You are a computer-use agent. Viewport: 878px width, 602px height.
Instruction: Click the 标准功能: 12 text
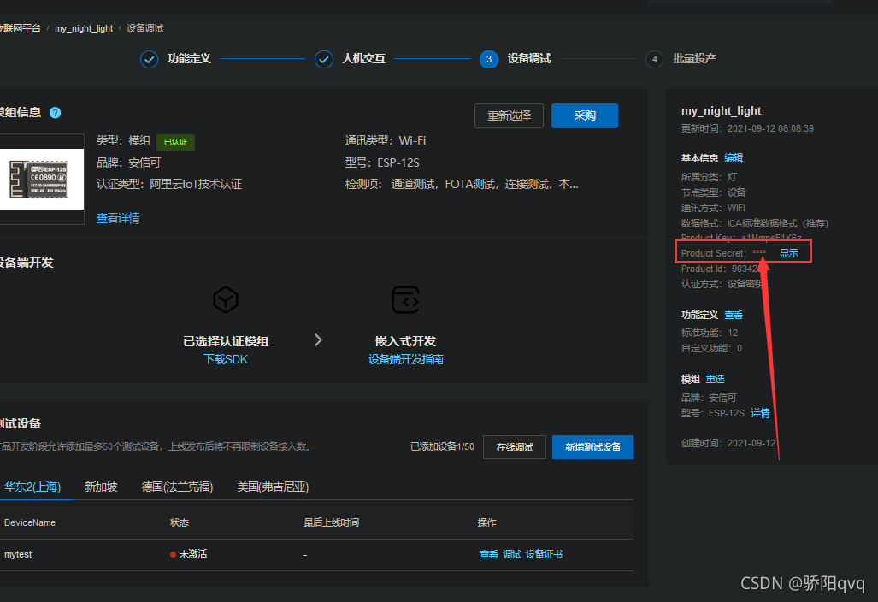(x=709, y=333)
